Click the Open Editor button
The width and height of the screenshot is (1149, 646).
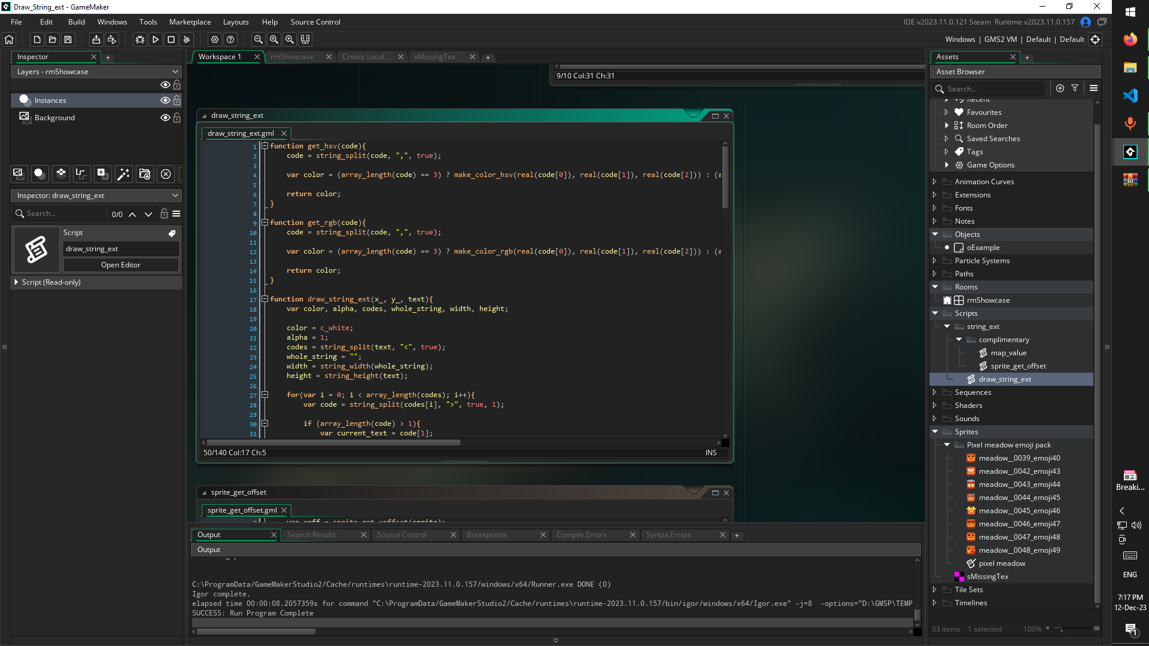tap(120, 264)
